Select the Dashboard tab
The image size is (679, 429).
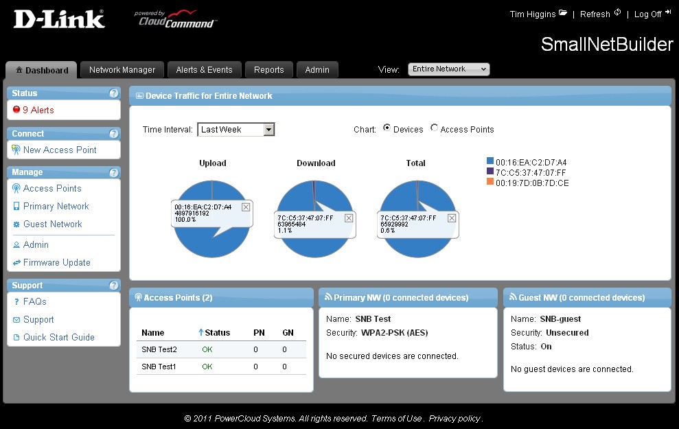[x=42, y=70]
